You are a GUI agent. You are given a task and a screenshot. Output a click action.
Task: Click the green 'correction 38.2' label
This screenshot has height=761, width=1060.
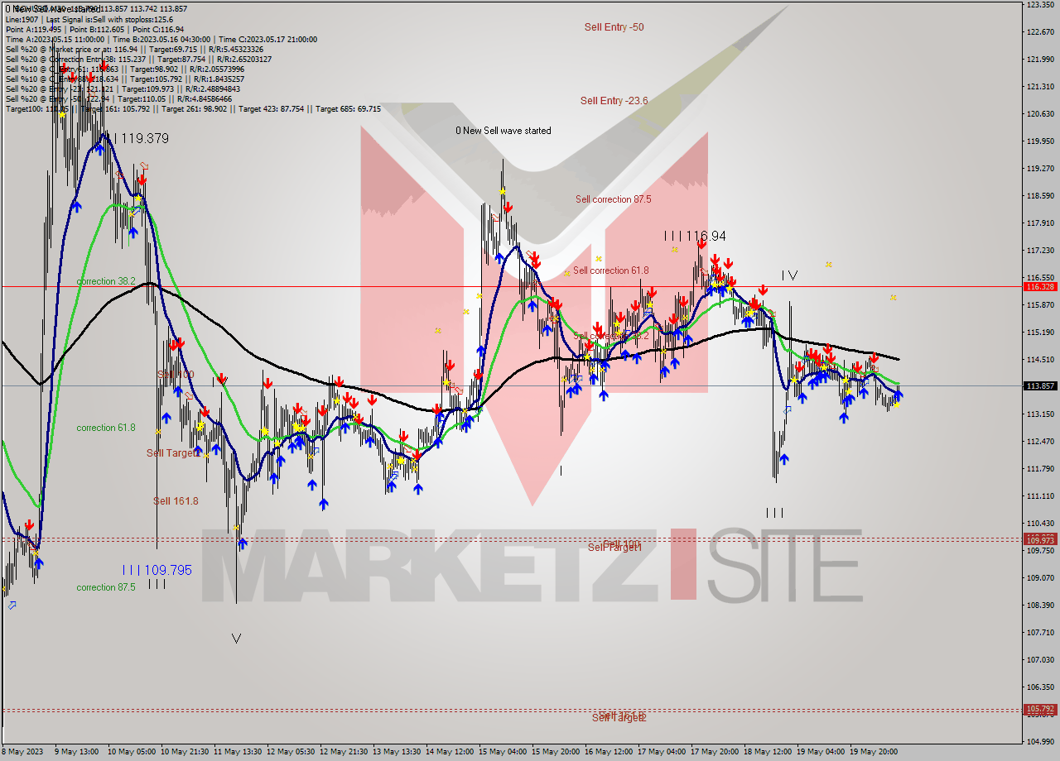106,281
